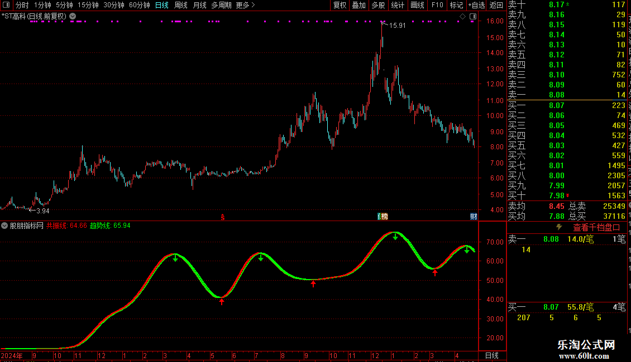
Task: Click the 画线 drawing button
Action: click(x=417, y=5)
